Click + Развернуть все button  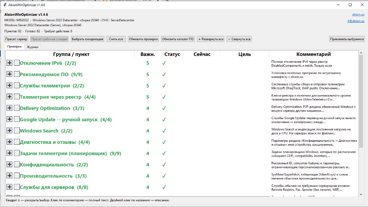(211, 39)
